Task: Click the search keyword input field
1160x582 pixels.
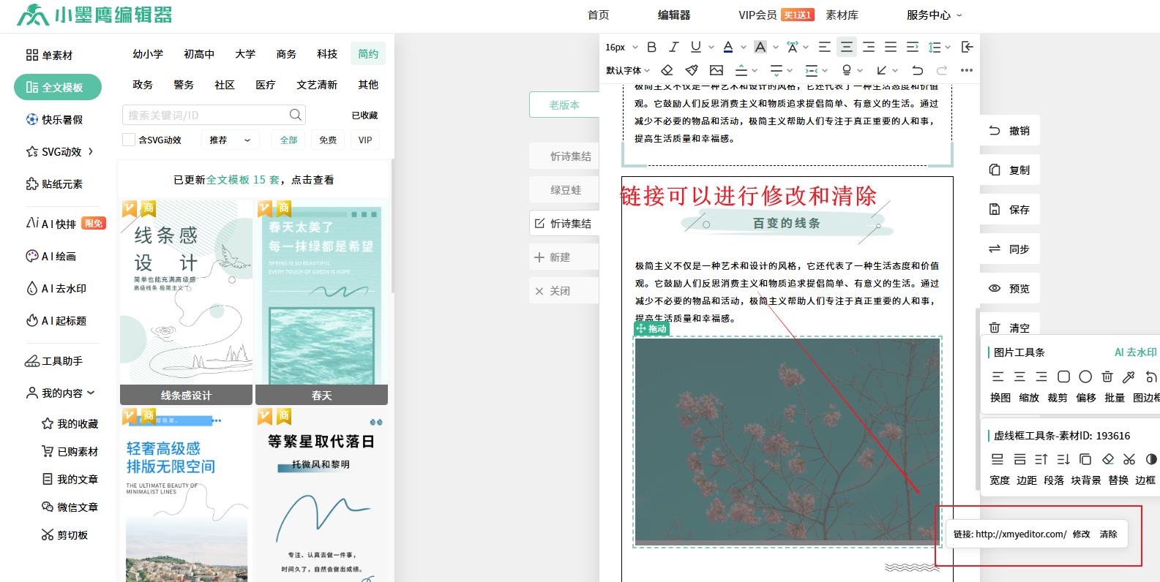Action: pyautogui.click(x=206, y=115)
